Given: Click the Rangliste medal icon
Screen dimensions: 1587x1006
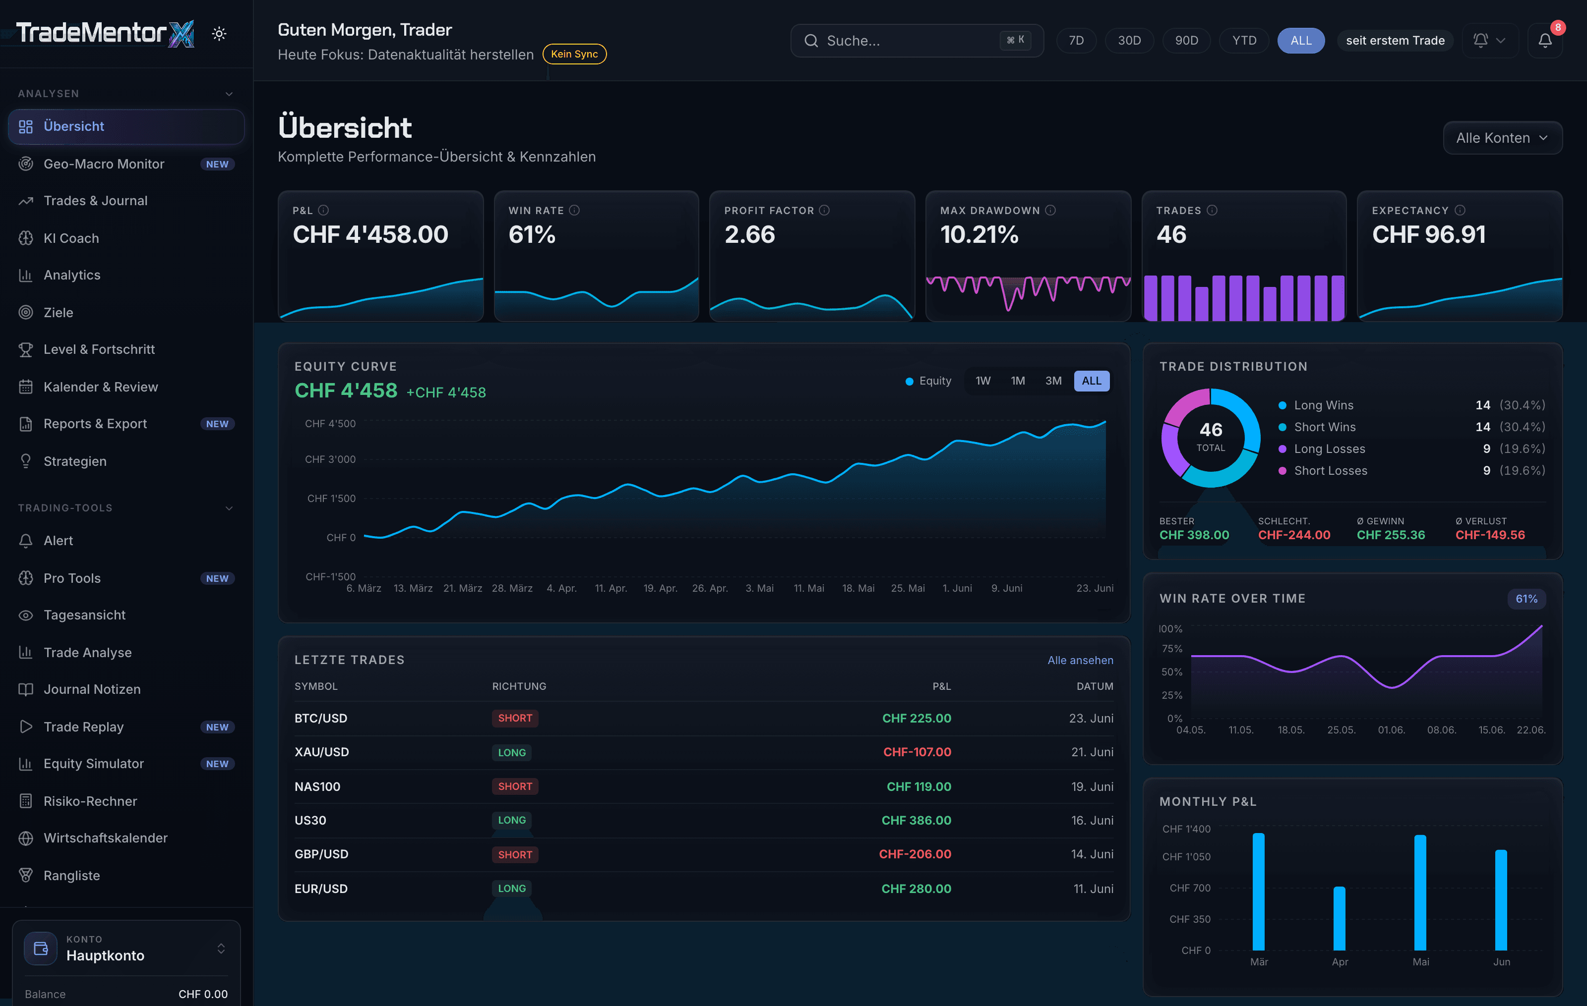Looking at the screenshot, I should 26,876.
